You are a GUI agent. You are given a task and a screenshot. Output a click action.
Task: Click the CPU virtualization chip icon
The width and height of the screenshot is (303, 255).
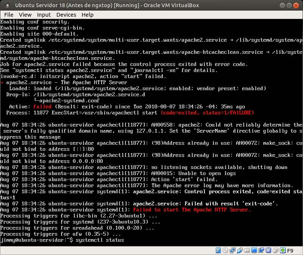coord(268,250)
